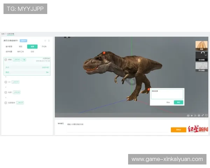Click the red annotation marker on dinosaur head
The height and width of the screenshot is (168, 210).
point(104,53)
